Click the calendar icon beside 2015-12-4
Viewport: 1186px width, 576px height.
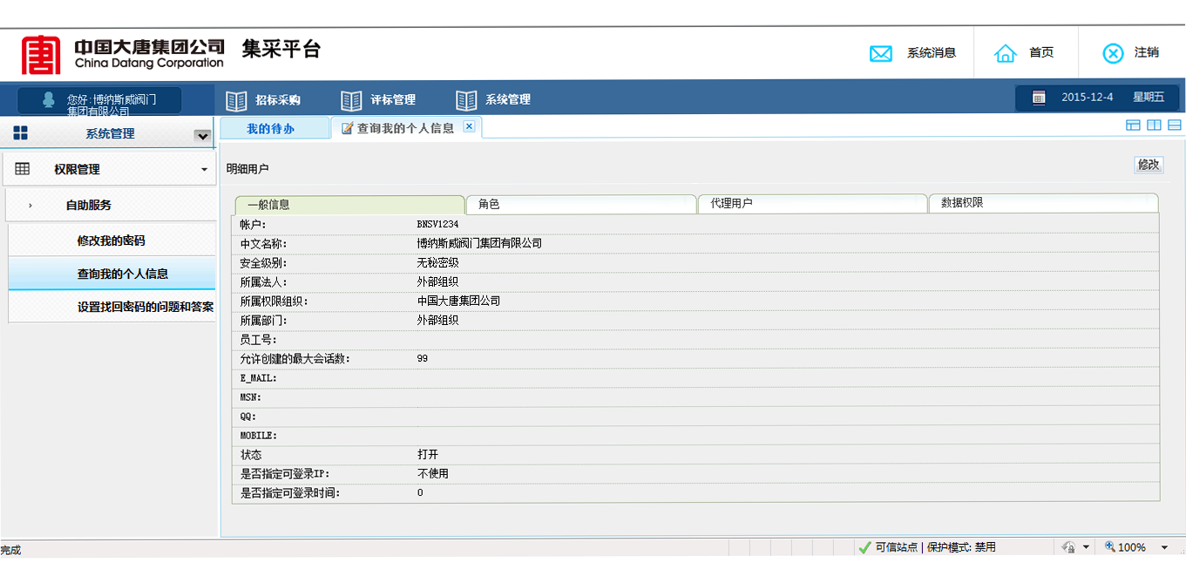tap(1039, 98)
